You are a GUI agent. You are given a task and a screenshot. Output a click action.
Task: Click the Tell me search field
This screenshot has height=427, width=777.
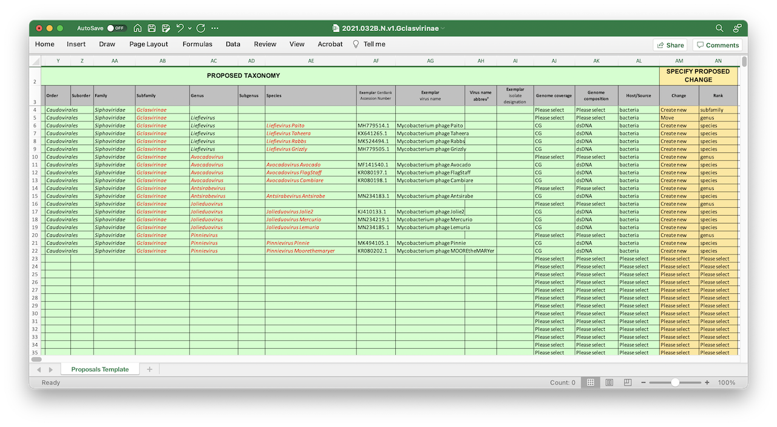coord(374,44)
